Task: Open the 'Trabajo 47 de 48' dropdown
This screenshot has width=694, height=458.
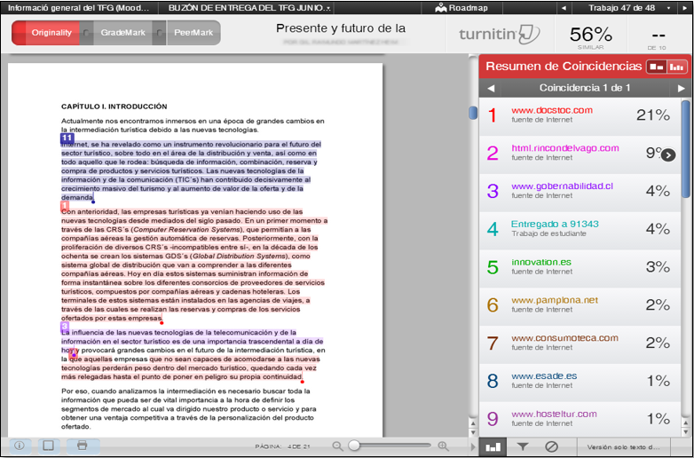Action: click(629, 7)
